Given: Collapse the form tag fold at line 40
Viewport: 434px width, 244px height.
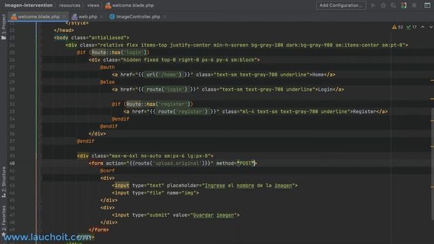Looking at the screenshot, I should 40,163.
